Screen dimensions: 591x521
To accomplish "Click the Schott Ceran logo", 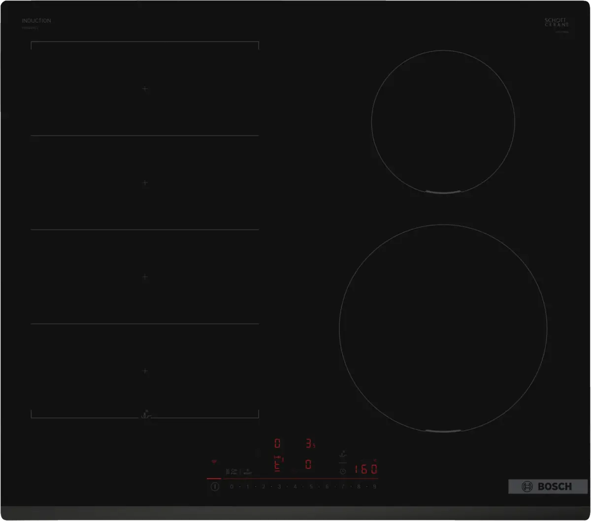I will pyautogui.click(x=556, y=22).
